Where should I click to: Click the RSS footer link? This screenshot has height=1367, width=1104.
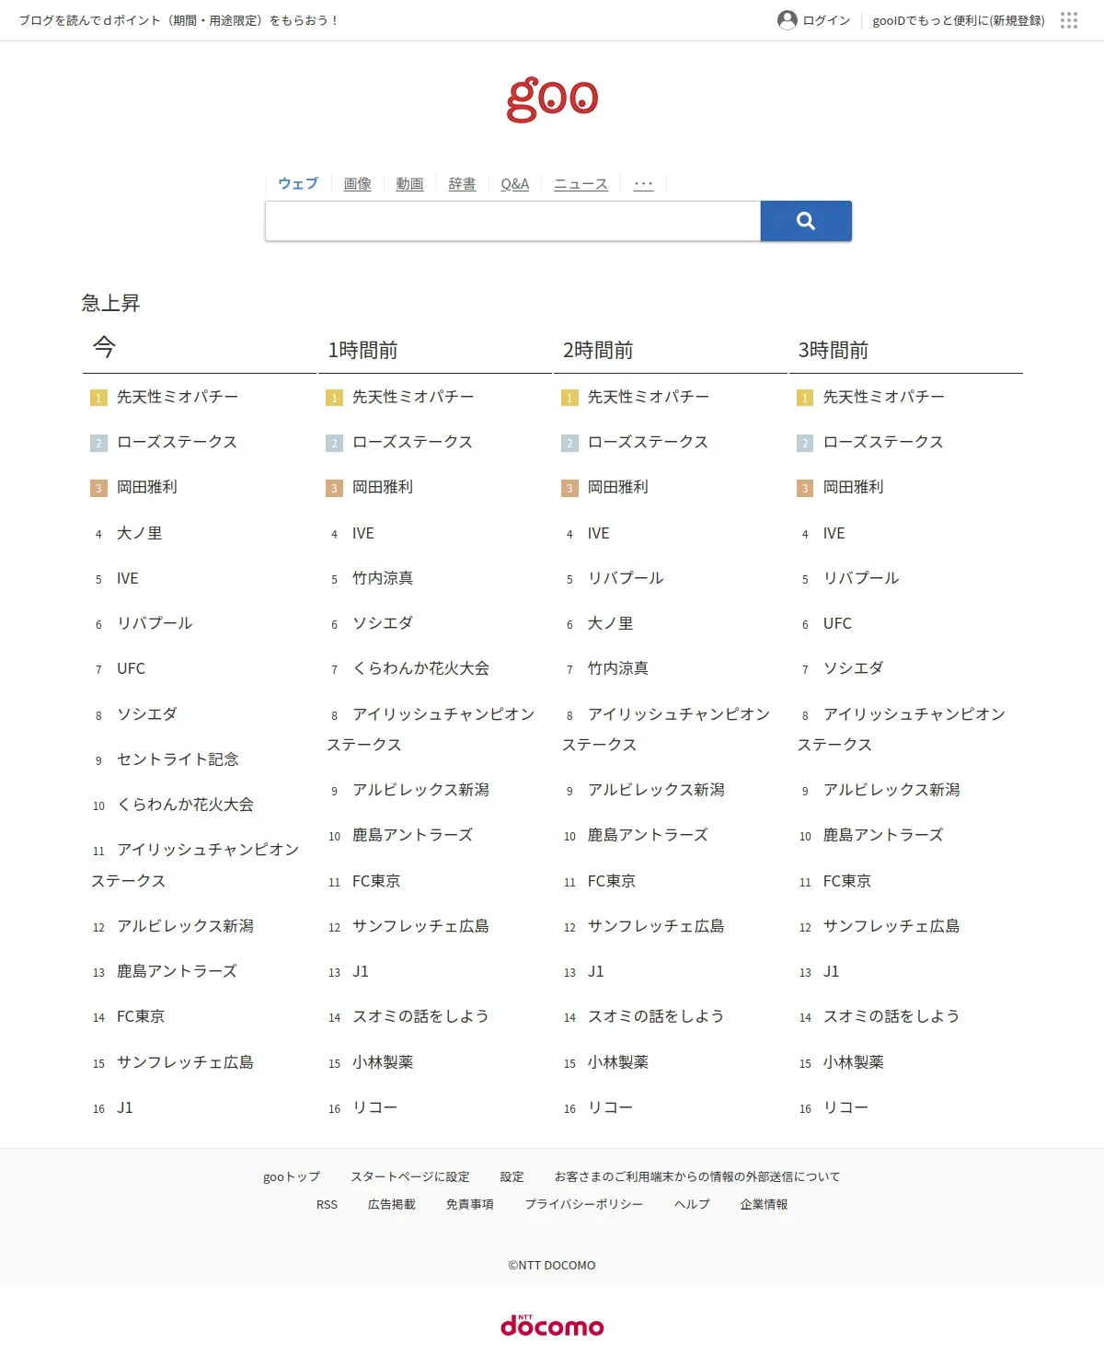click(x=327, y=1204)
